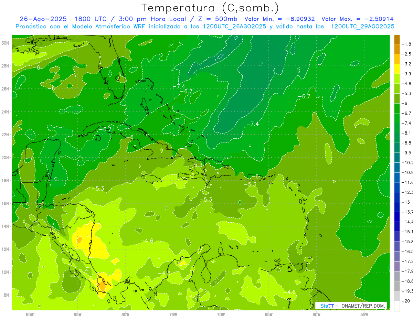Click the '28N' latitude axis label
This screenshot has height=319, width=413.
[5, 66]
